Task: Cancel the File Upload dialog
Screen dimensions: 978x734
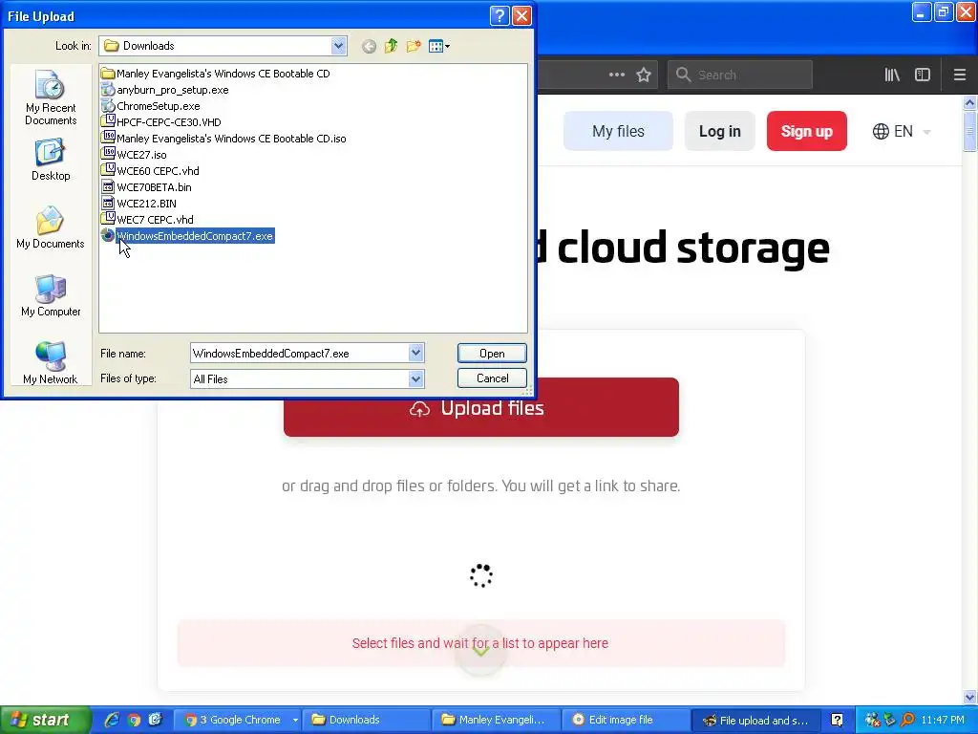Action: (x=492, y=378)
